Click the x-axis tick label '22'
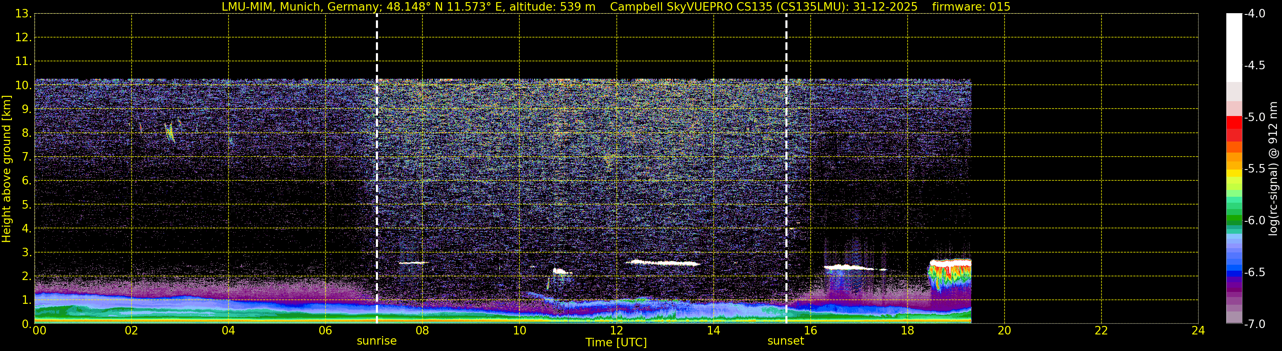Image resolution: width=1282 pixels, height=351 pixels. pos(1101,331)
